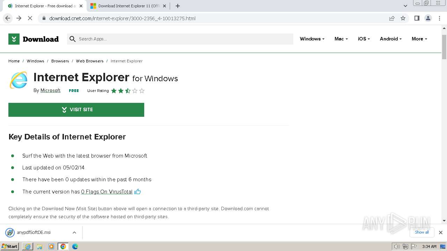View site info lock icon
Screen dimensions: 447x251
(44, 18)
